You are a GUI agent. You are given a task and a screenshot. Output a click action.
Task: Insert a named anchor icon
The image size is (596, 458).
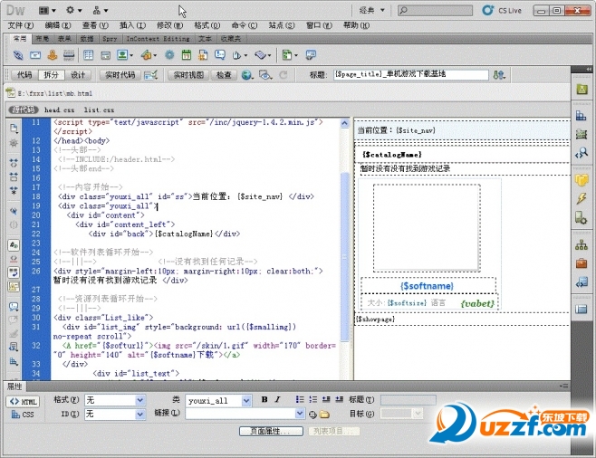pos(52,55)
